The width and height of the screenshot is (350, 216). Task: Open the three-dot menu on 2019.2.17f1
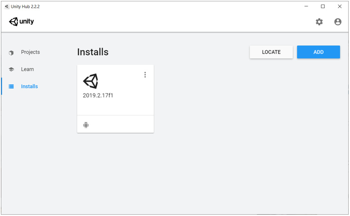(x=145, y=75)
